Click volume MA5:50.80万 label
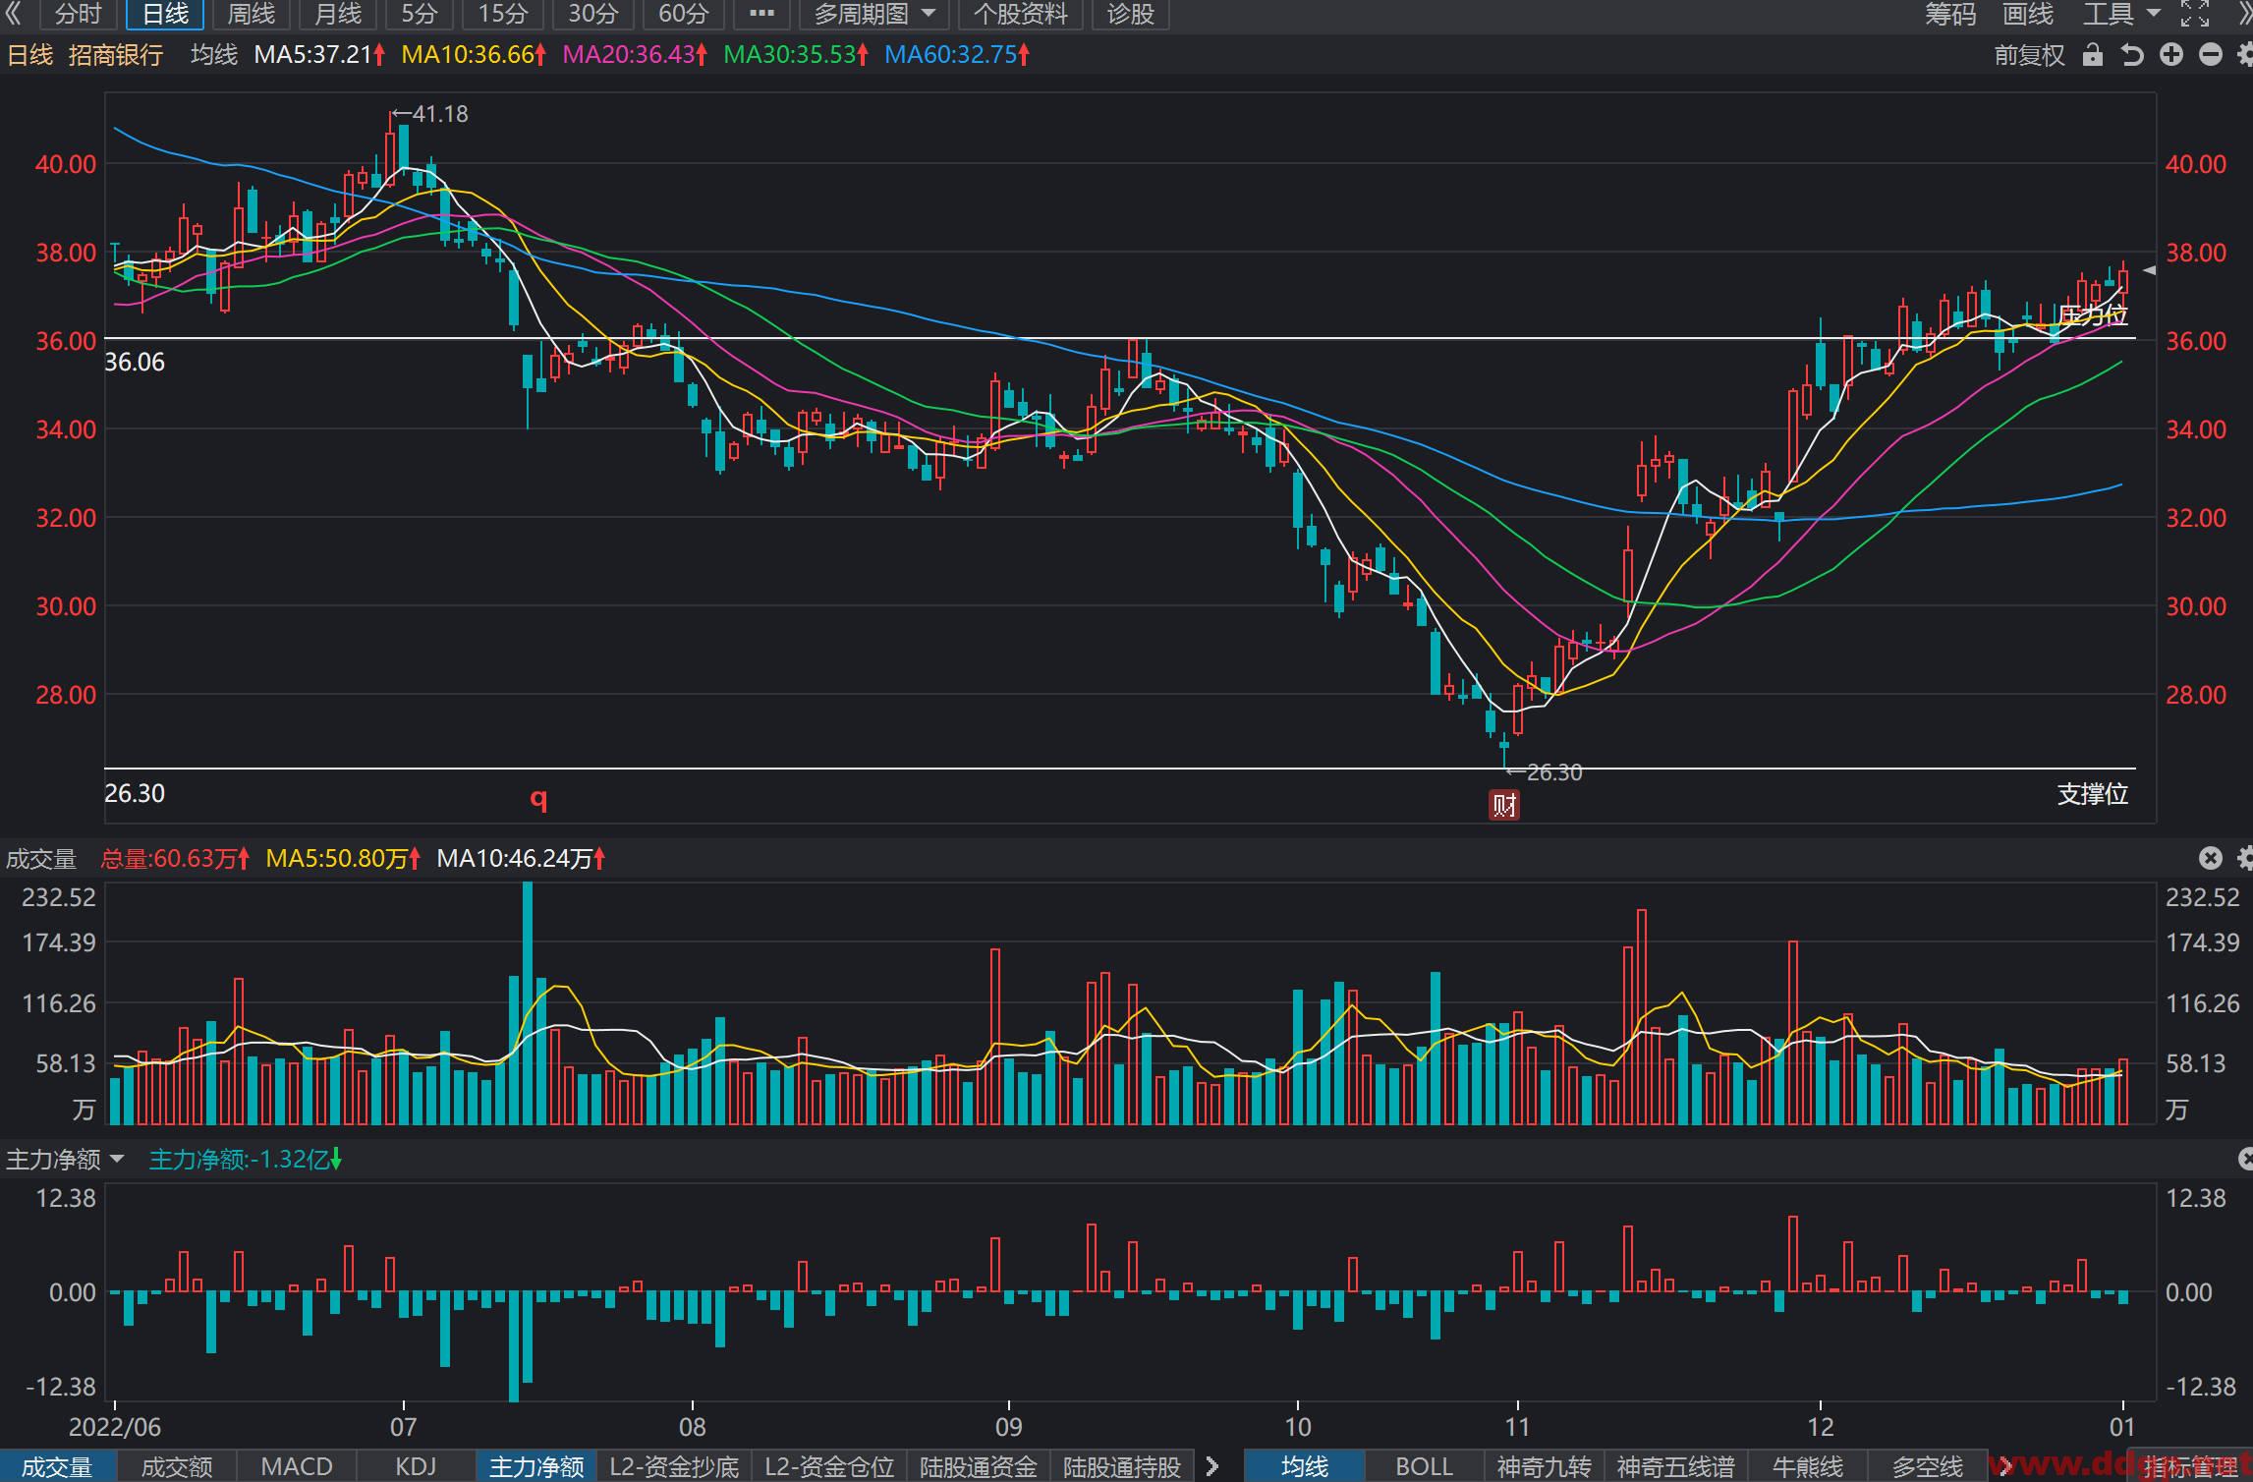 343,859
